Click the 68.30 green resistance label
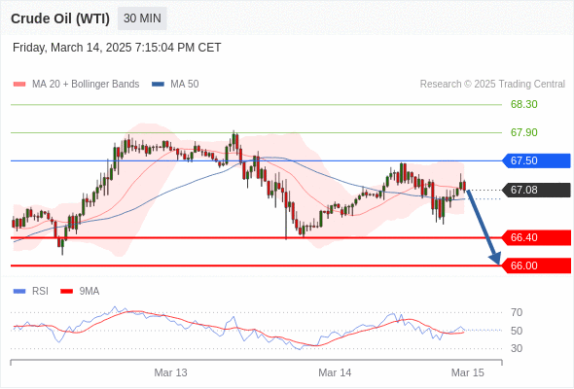 click(524, 104)
